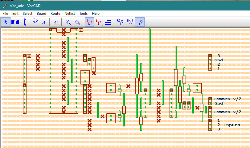
Task: Zoom out using the magnifier minus
Action: (78, 22)
